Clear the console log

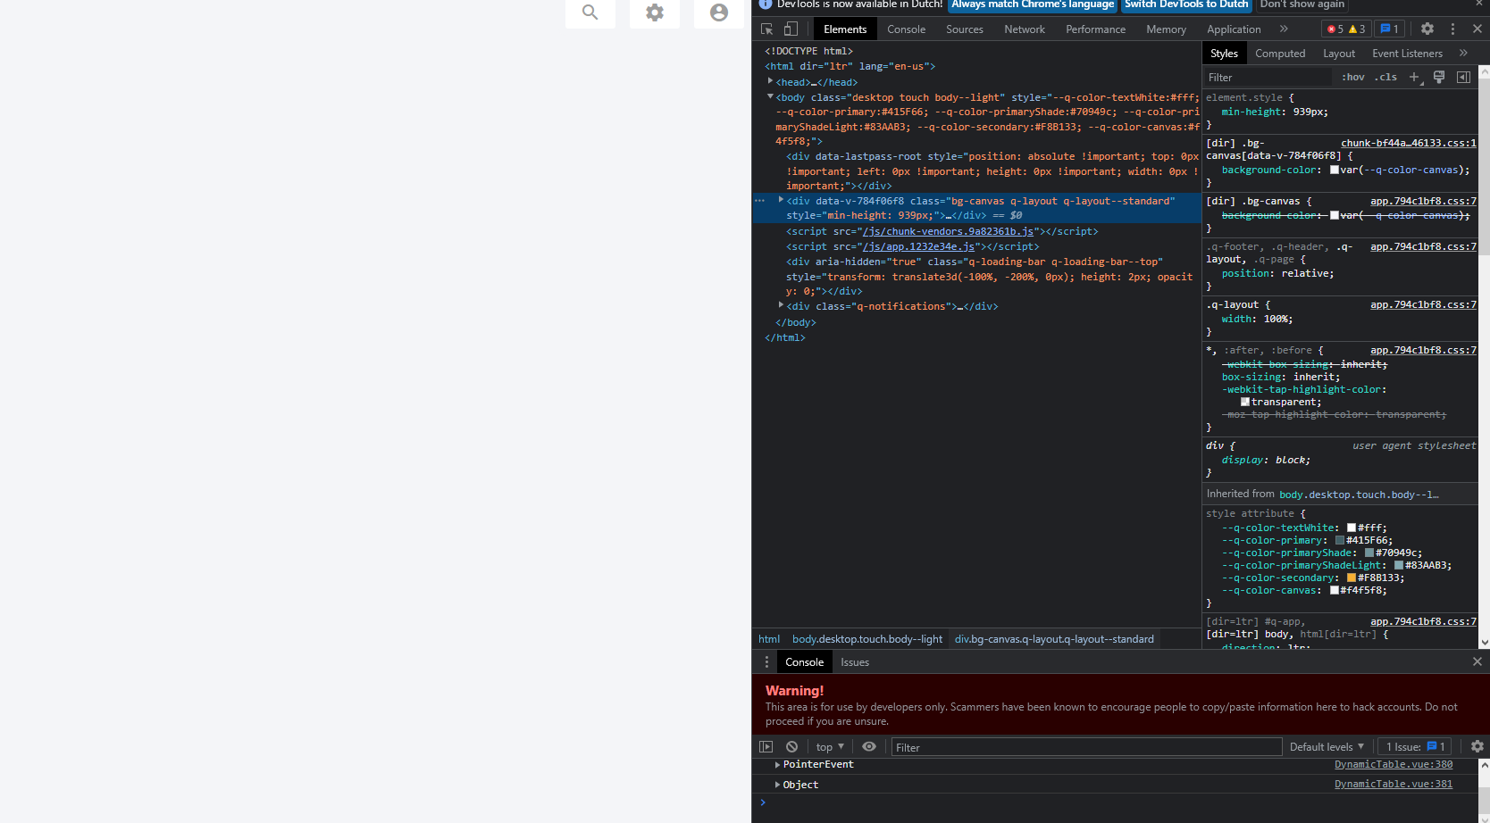click(791, 747)
